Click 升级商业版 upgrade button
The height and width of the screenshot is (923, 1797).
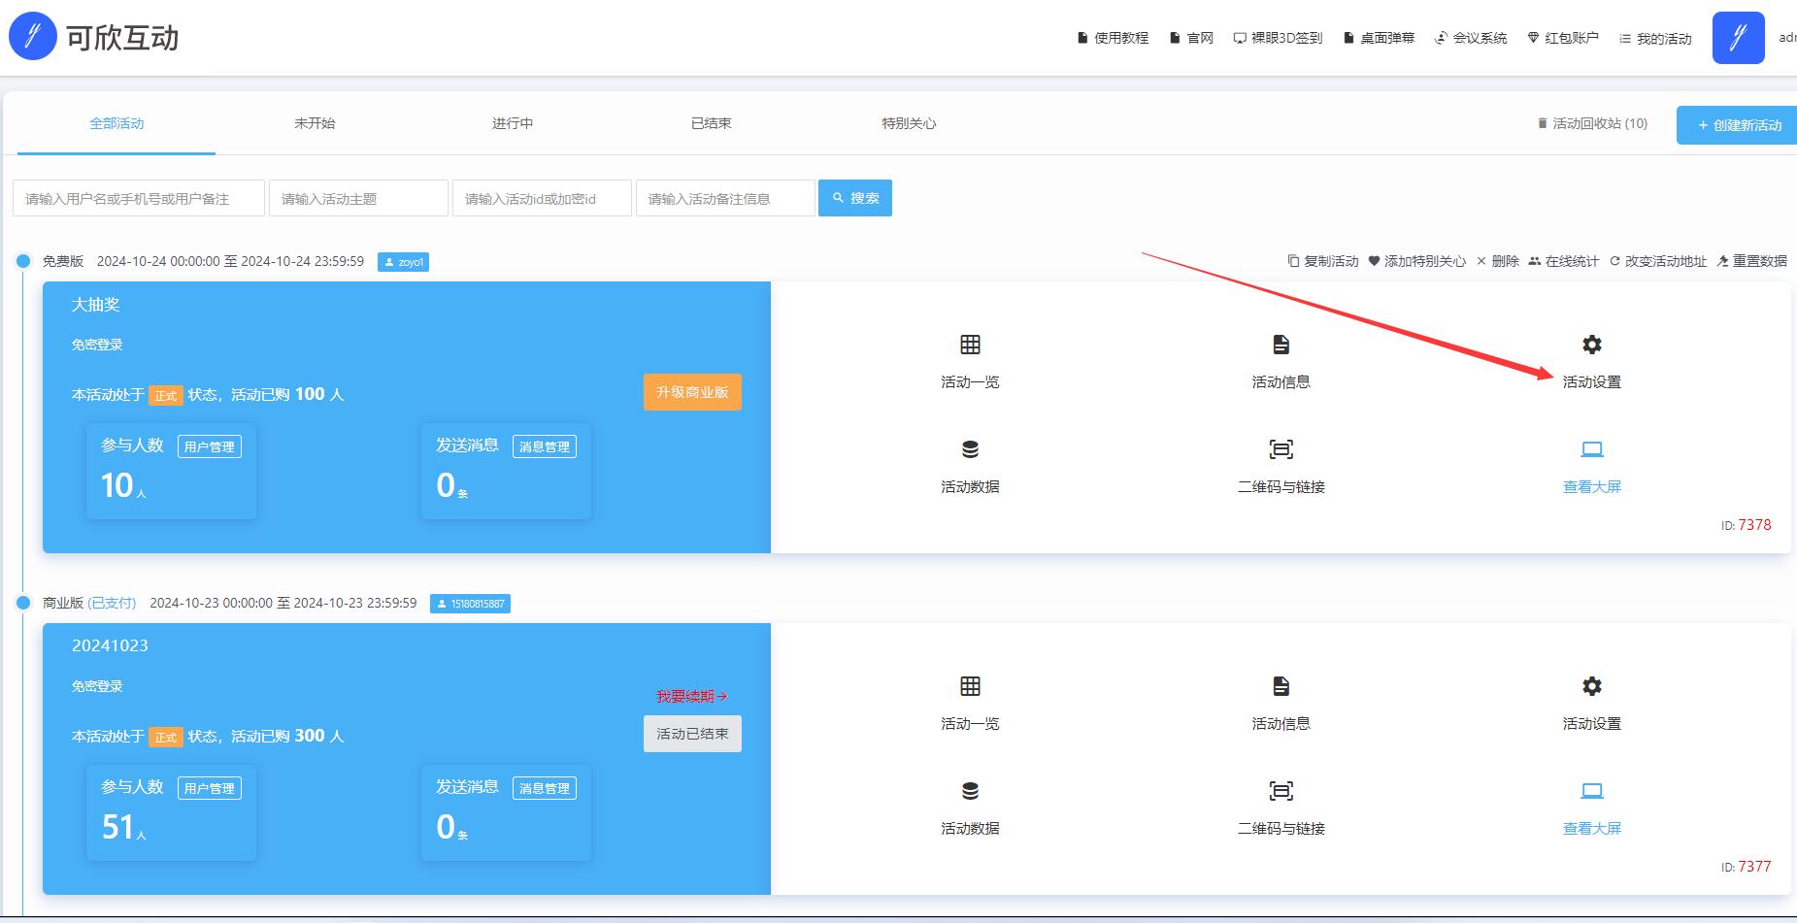[692, 392]
